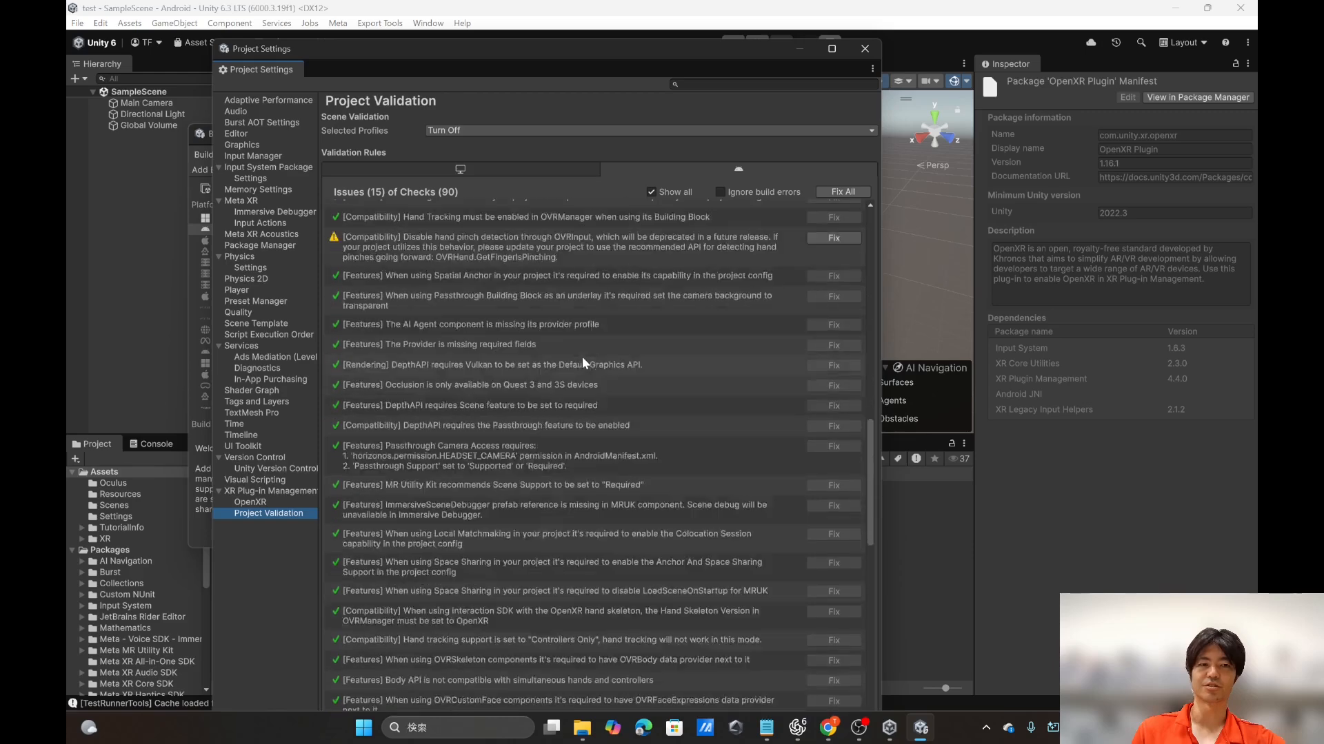Click the search magnifier in Unity toolbar

click(1141, 43)
